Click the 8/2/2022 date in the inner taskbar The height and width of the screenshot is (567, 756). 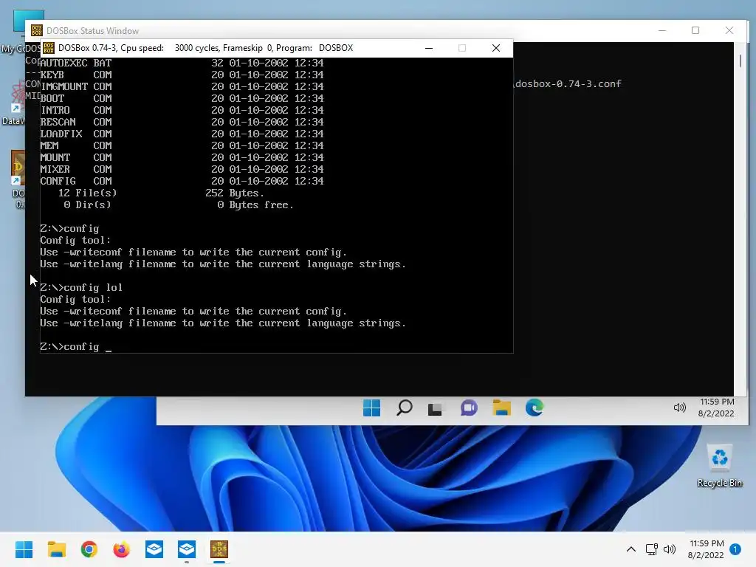(x=716, y=413)
